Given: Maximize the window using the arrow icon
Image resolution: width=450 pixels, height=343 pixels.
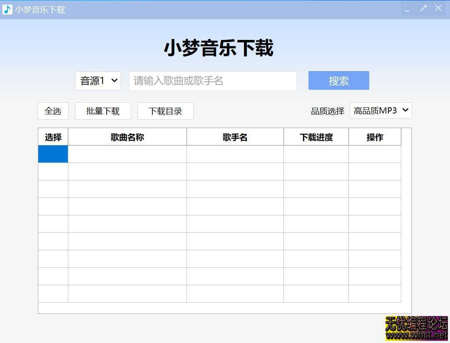Looking at the screenshot, I should (x=423, y=8).
